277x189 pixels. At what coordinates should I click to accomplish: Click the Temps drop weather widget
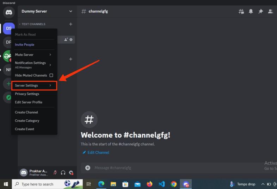tap(242, 184)
